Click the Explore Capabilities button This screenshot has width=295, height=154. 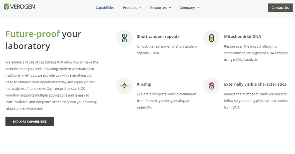click(30, 122)
